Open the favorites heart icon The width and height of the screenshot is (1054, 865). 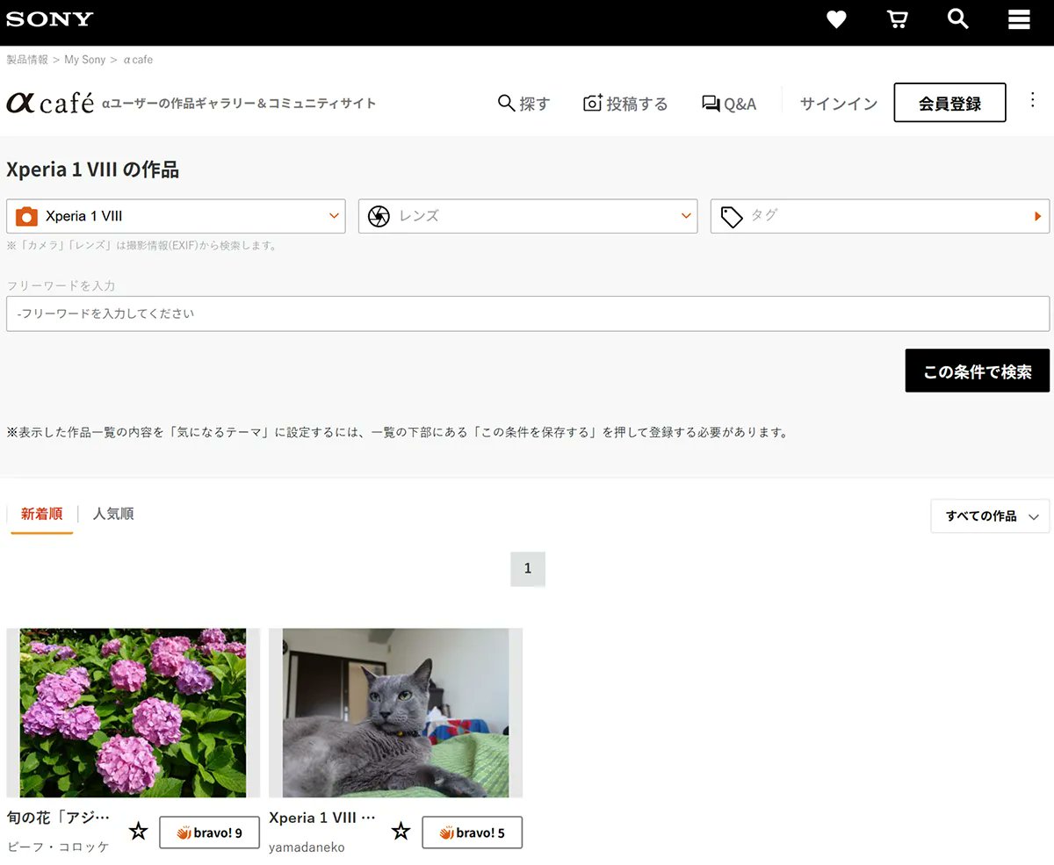[x=836, y=19]
